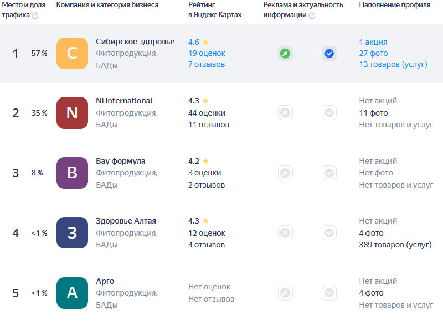Viewport: 443px width, 321px height.
Task: Click the gray verified icon for Арго
Action: click(x=329, y=293)
